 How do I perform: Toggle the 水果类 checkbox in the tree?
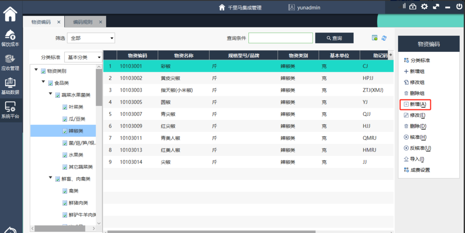65,155
